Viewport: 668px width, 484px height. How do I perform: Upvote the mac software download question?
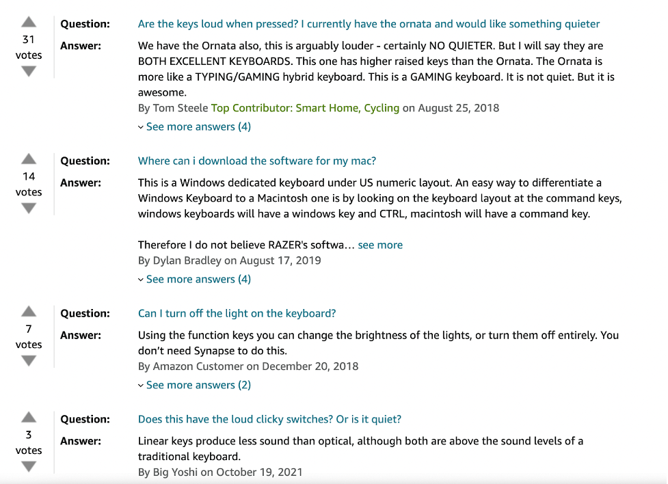click(29, 159)
